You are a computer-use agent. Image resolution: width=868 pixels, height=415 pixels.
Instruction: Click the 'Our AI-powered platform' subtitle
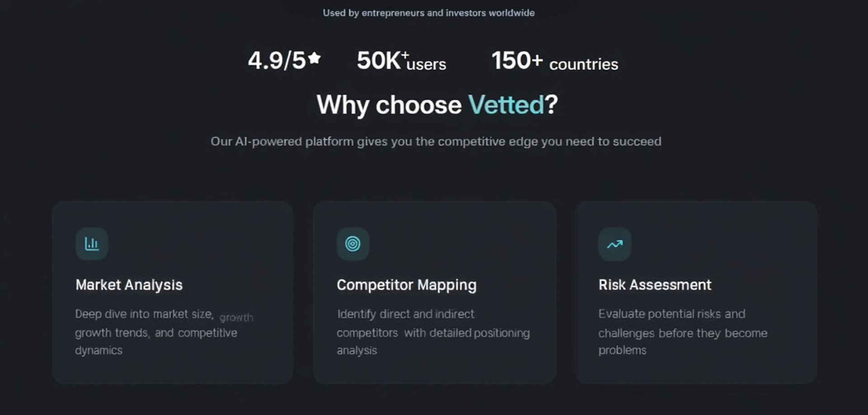tap(436, 142)
